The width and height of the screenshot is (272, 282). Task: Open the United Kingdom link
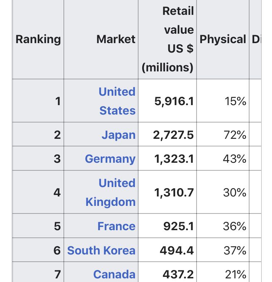click(x=111, y=192)
